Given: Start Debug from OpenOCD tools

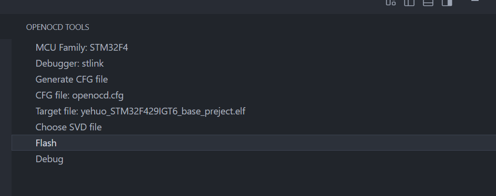Looking at the screenshot, I should coord(49,159).
